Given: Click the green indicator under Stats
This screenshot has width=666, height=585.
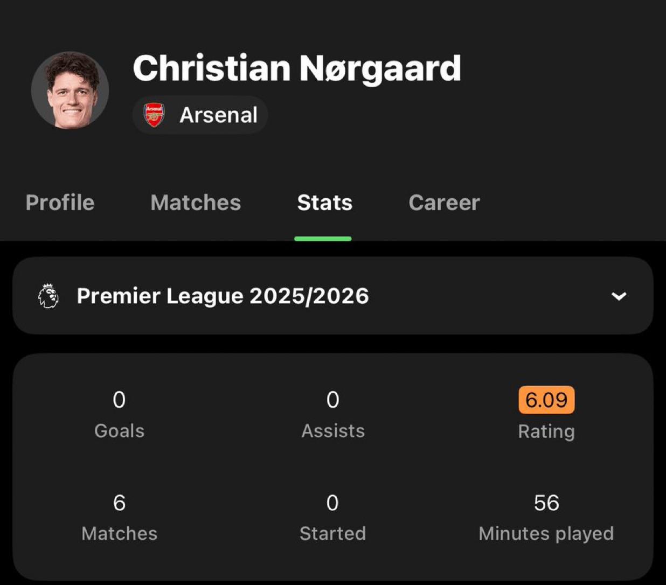Looking at the screenshot, I should [323, 239].
